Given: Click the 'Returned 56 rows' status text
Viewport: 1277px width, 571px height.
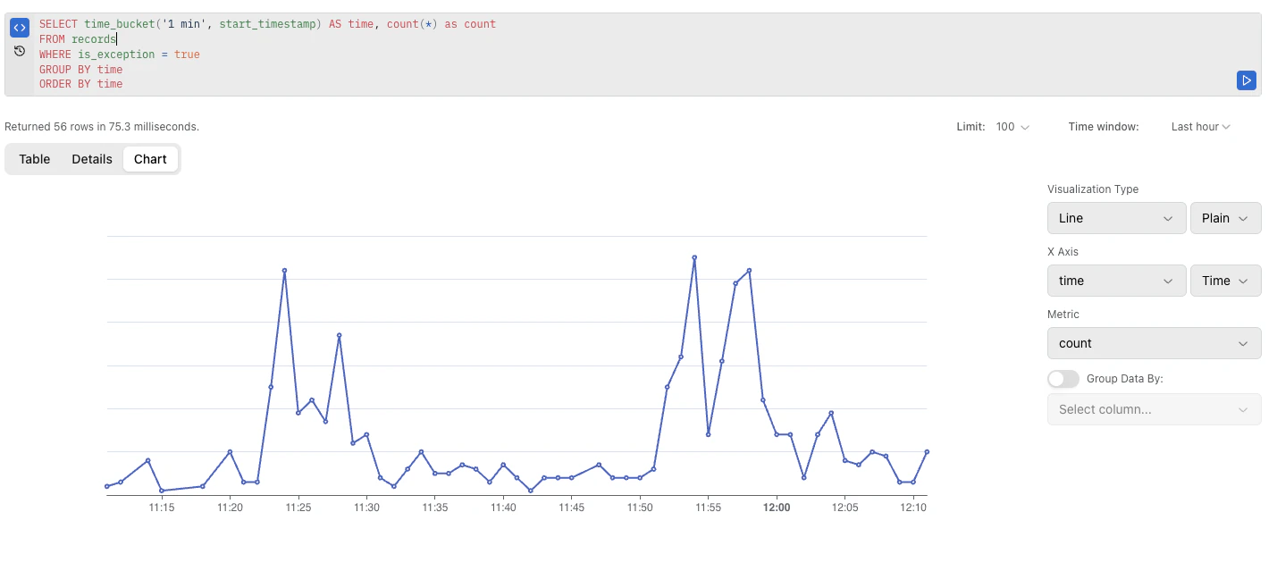Looking at the screenshot, I should click(102, 127).
